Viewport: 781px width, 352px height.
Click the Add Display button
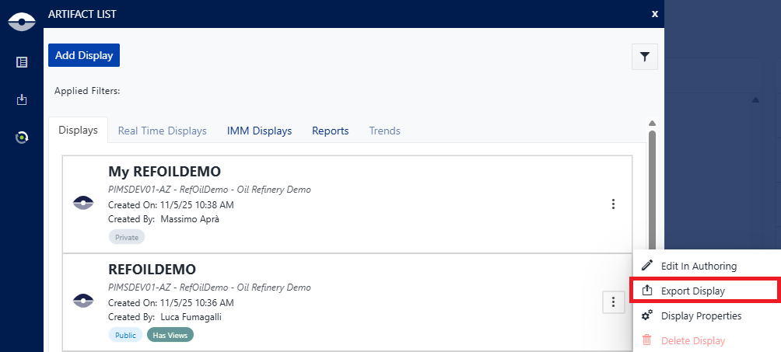tap(84, 55)
